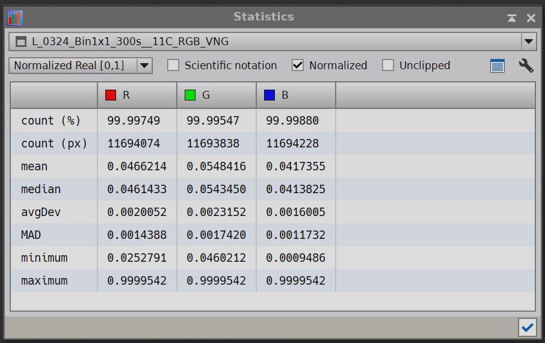Click G minimum value 0.0460212

(x=216, y=258)
